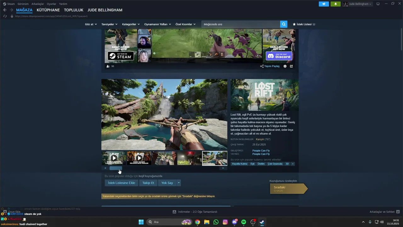The height and width of the screenshot is (227, 403).
Task: Open the announcements megaphone button
Action: point(324,4)
